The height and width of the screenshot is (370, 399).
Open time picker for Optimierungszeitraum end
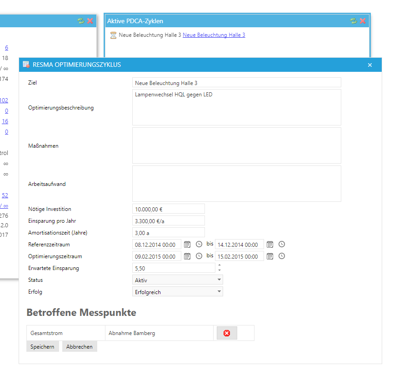click(x=282, y=256)
